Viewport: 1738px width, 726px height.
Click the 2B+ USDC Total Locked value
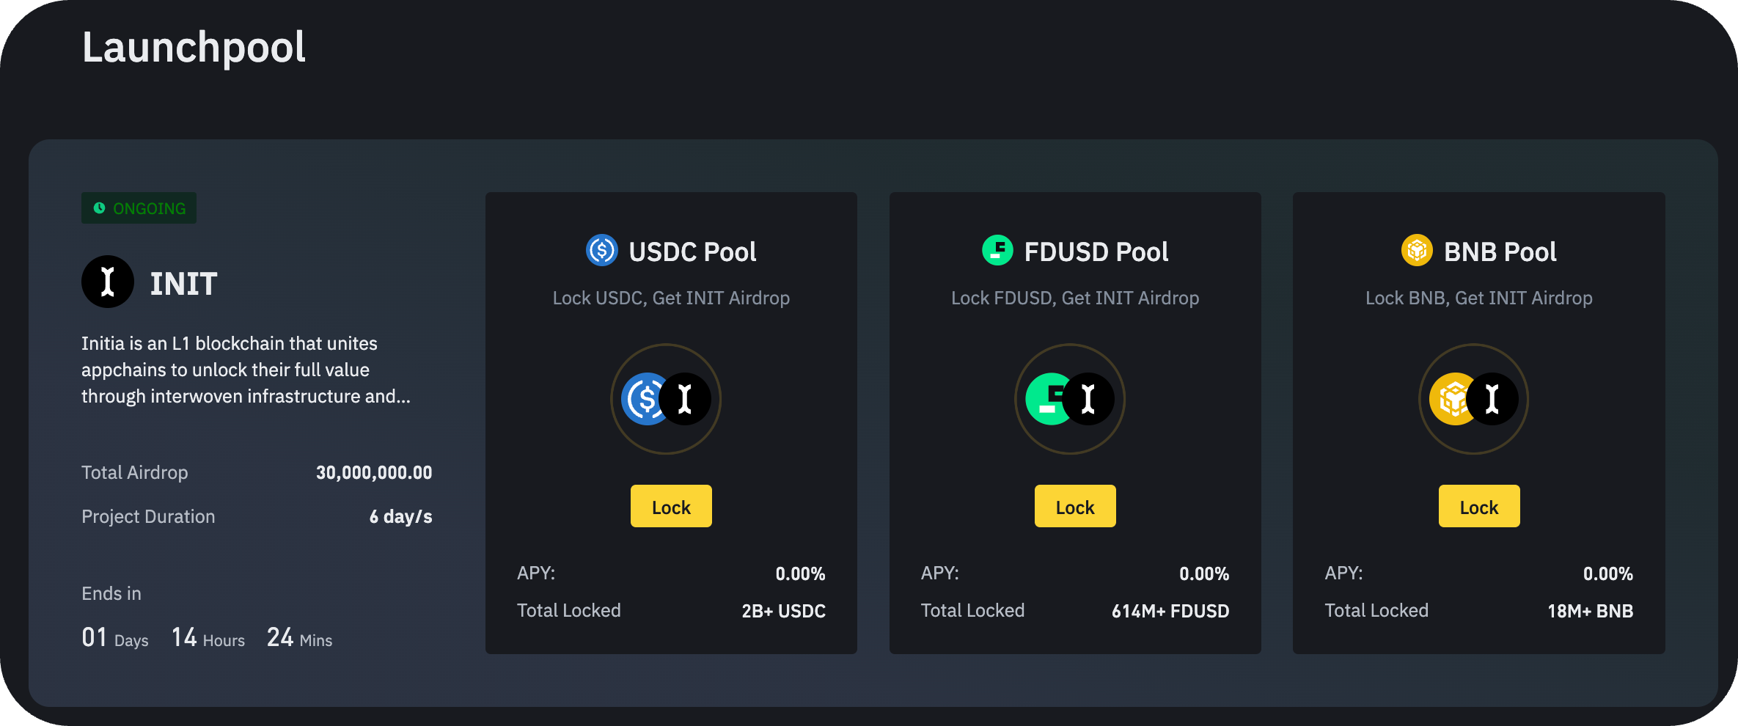[782, 610]
